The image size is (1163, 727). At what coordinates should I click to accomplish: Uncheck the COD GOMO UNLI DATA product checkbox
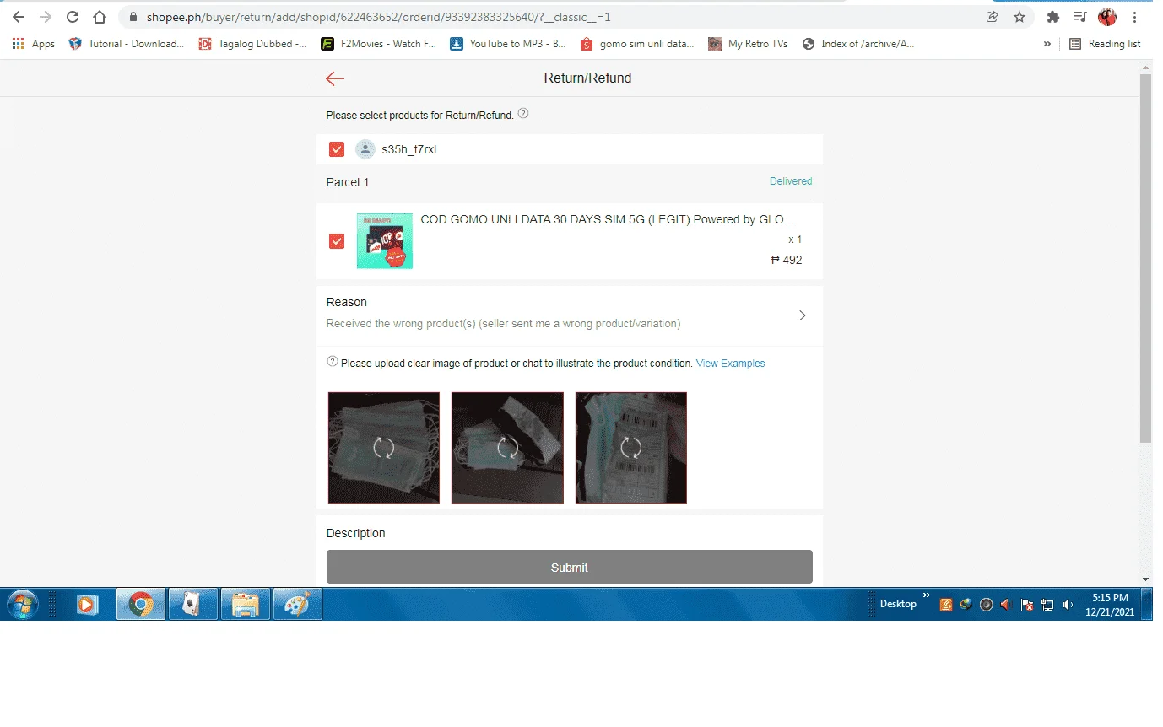tap(337, 241)
